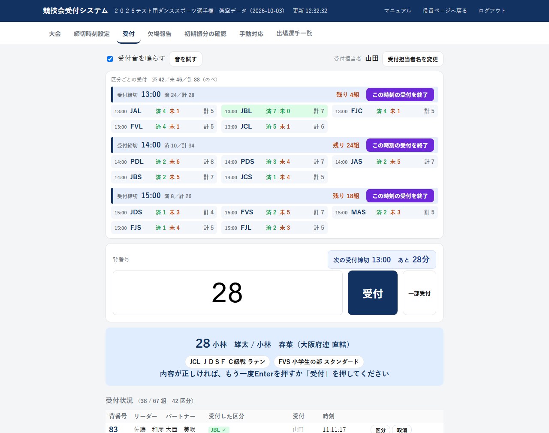Toggle the 受付音を鳴らす checkbox
The height and width of the screenshot is (433, 549).
tap(110, 59)
